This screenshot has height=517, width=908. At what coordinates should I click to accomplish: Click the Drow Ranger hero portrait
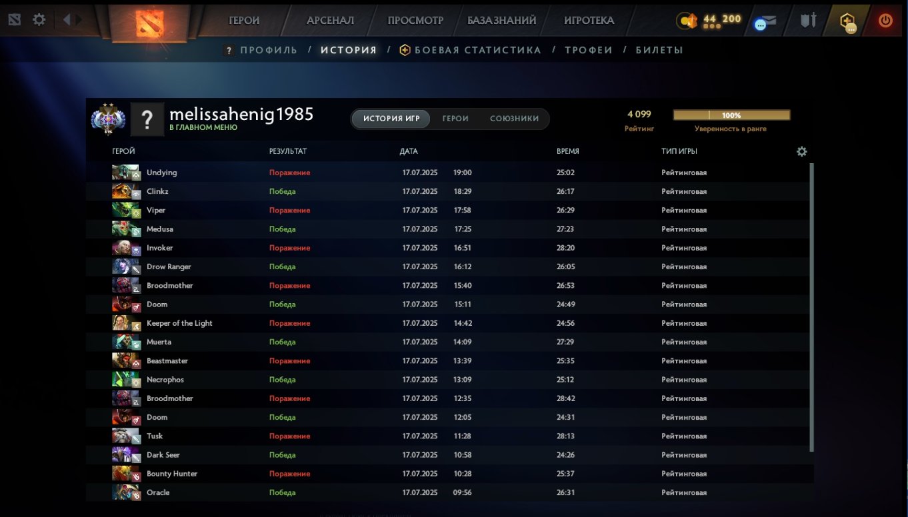click(x=126, y=266)
